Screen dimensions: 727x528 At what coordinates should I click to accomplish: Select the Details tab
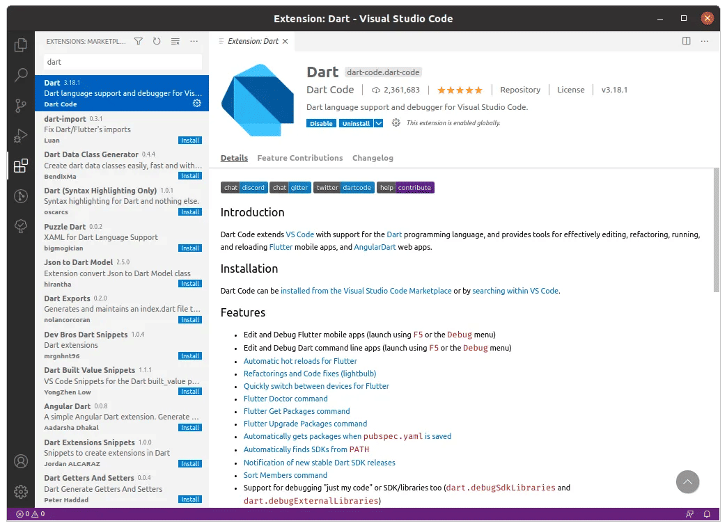pyautogui.click(x=234, y=158)
